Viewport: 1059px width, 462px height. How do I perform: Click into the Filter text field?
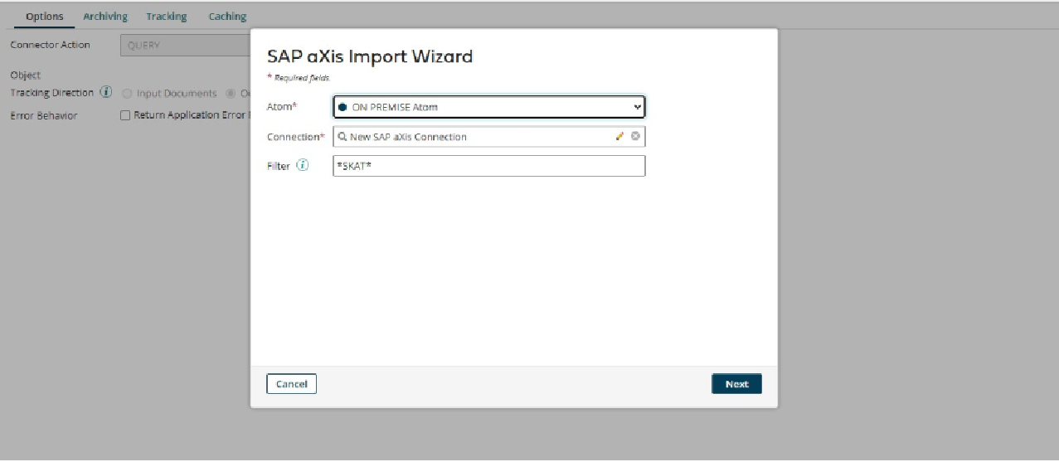(x=489, y=166)
